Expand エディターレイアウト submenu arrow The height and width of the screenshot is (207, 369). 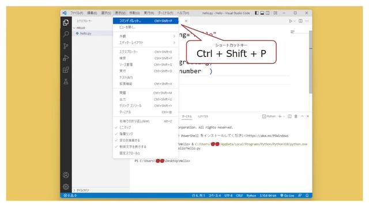coord(174,43)
